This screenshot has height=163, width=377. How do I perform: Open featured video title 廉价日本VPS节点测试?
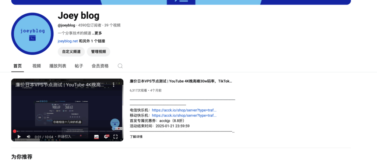coord(181,81)
